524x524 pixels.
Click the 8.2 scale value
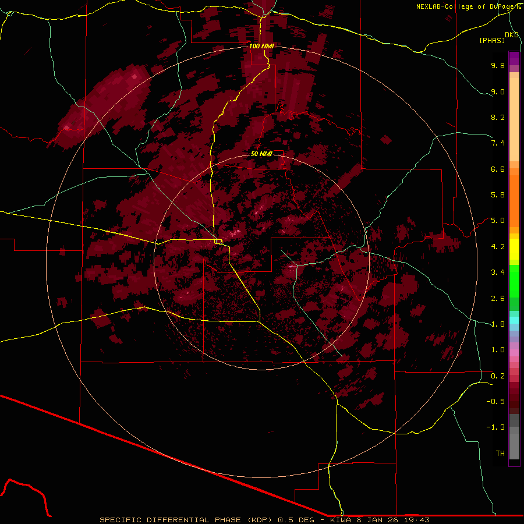(x=498, y=117)
